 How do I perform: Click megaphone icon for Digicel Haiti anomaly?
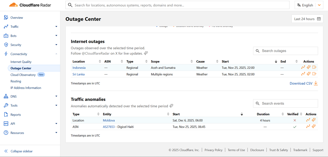314,127
